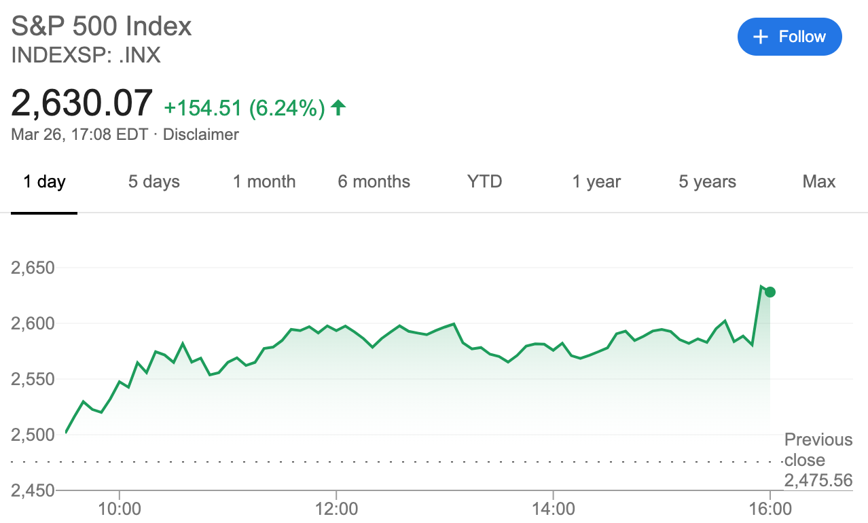Show the 6 months chart
The height and width of the screenshot is (523, 868).
pos(374,182)
